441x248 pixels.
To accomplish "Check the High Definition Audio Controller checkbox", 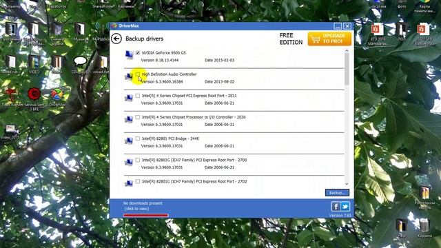I will coord(138,74).
